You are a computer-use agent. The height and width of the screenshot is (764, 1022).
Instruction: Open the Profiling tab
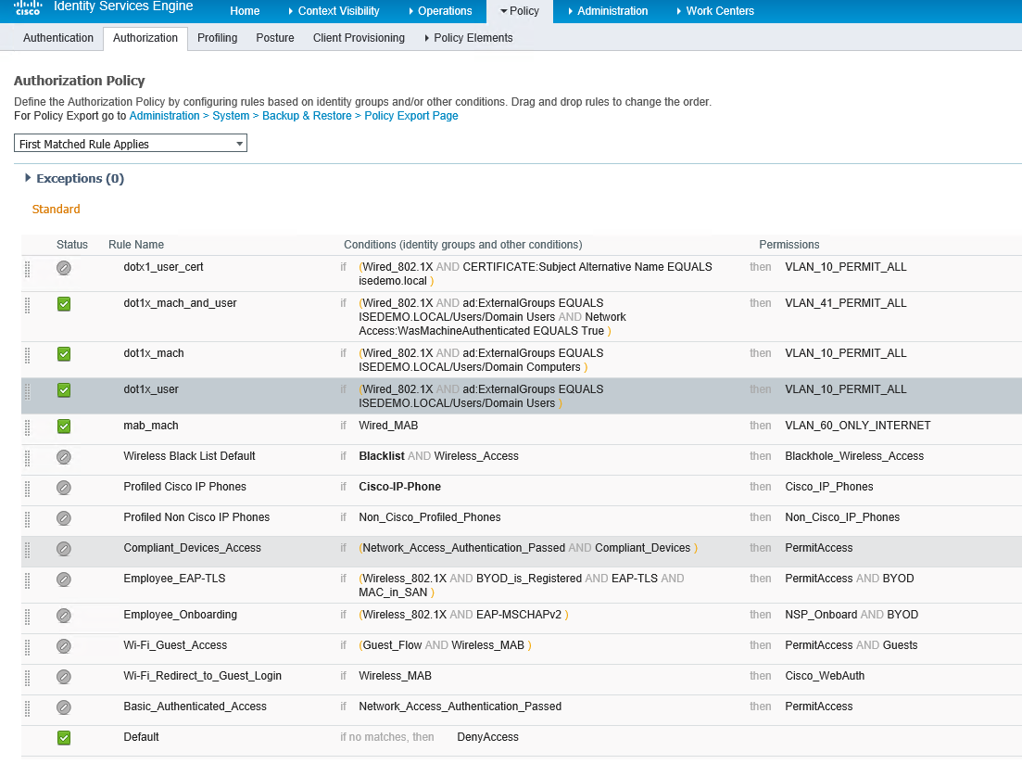point(217,38)
